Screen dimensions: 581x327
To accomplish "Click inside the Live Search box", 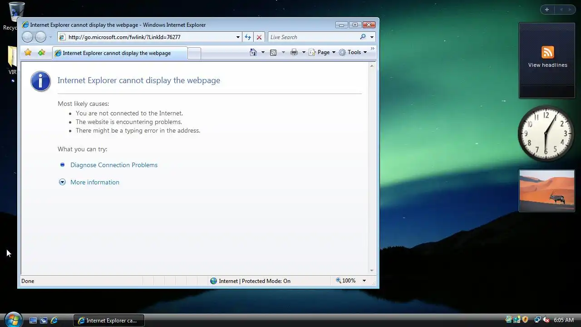I will [x=313, y=37].
